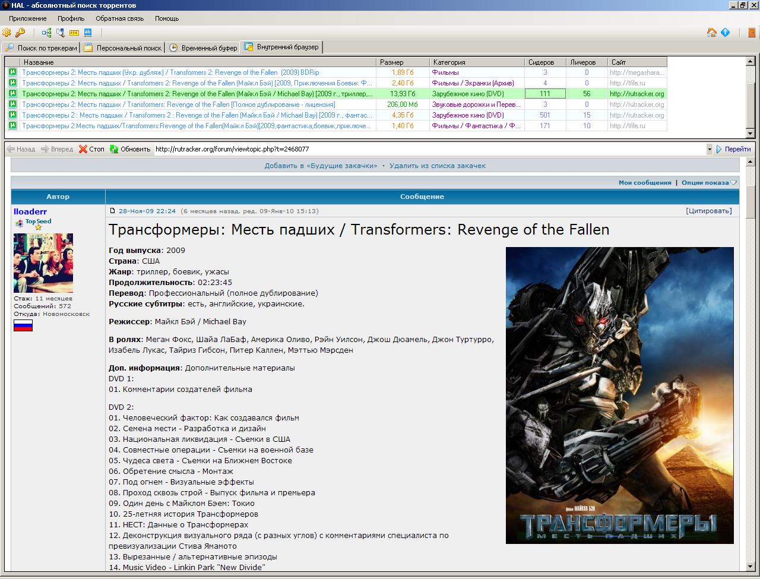760x579 pixels.
Task: Reload the page with the Обновить button
Action: coord(130,149)
